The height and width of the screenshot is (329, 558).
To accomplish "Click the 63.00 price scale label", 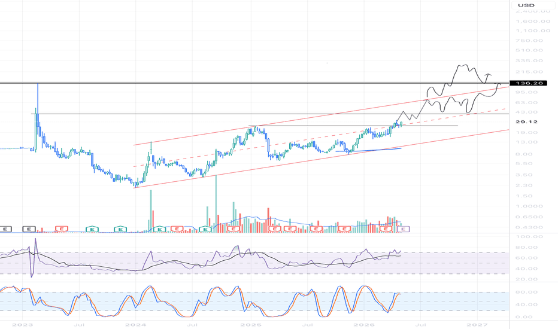I will [x=526, y=102].
